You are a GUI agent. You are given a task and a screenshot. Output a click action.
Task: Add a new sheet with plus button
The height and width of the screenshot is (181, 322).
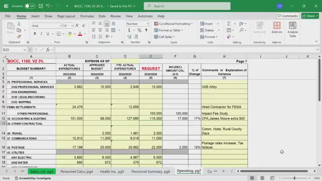tap(223, 171)
